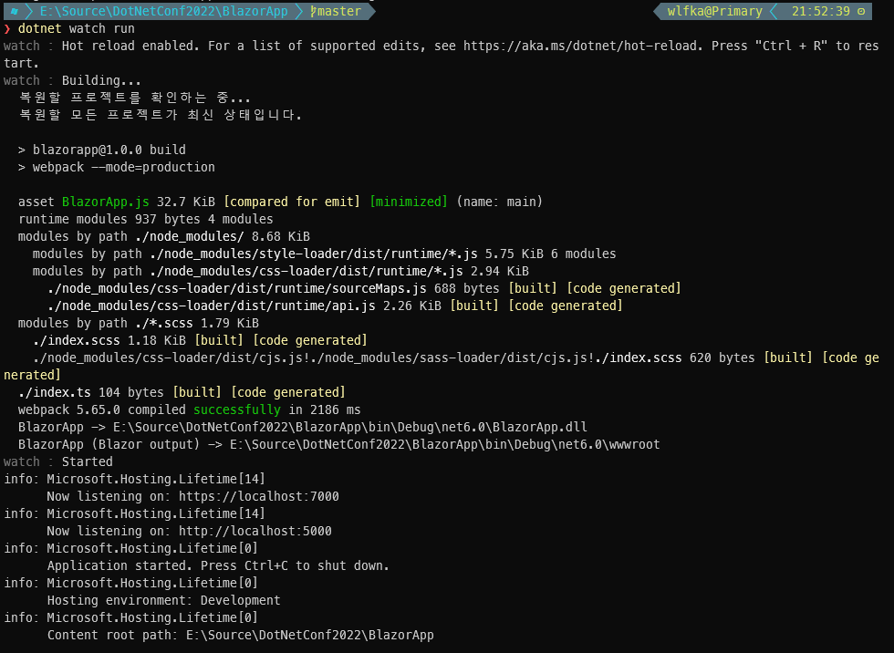The height and width of the screenshot is (653, 894).
Task: Click the powerline arrow before wlfka@Primary segment
Action: click(x=659, y=11)
